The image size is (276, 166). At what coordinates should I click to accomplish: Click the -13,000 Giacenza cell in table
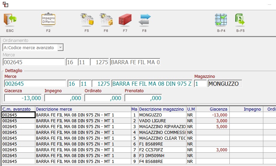click(x=213, y=115)
